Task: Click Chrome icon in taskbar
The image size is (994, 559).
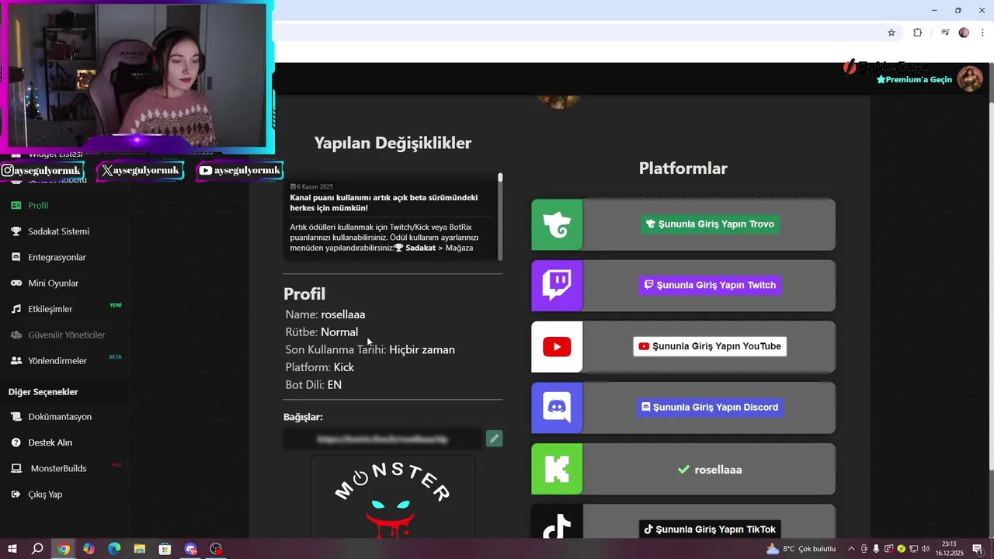Action: coord(63,549)
